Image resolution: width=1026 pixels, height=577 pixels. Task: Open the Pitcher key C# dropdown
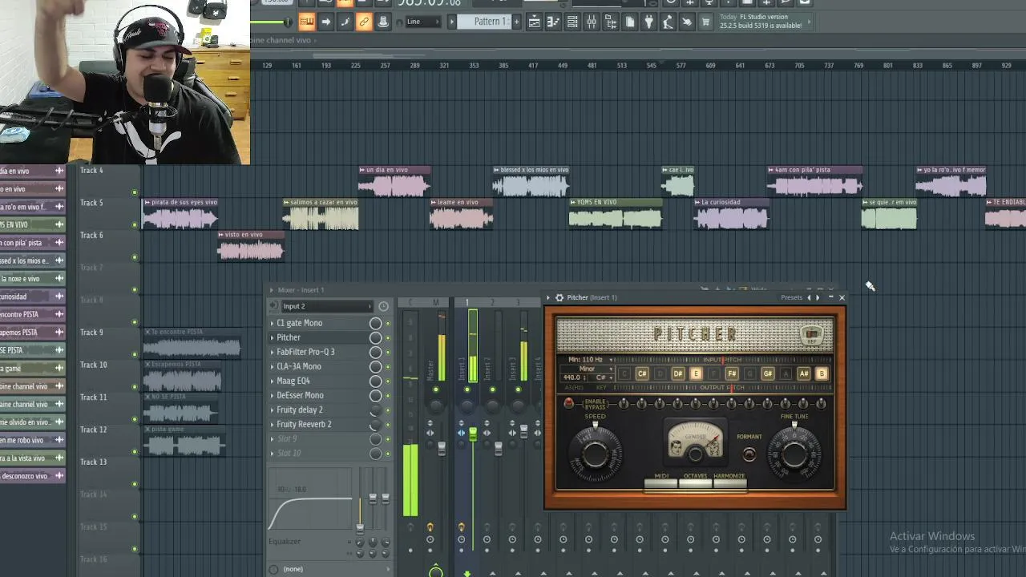click(603, 377)
